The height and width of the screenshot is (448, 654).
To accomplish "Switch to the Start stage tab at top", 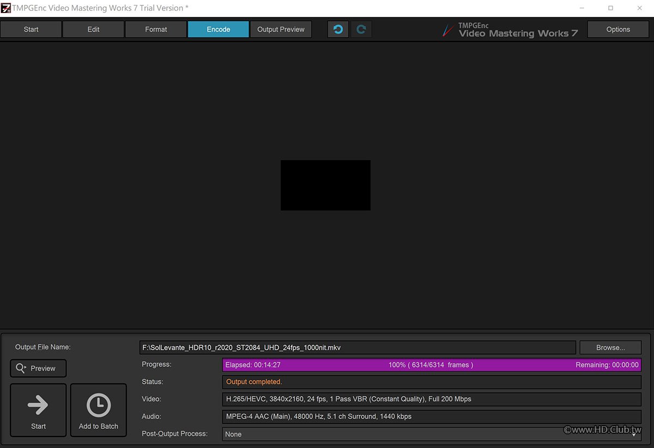I will (31, 29).
